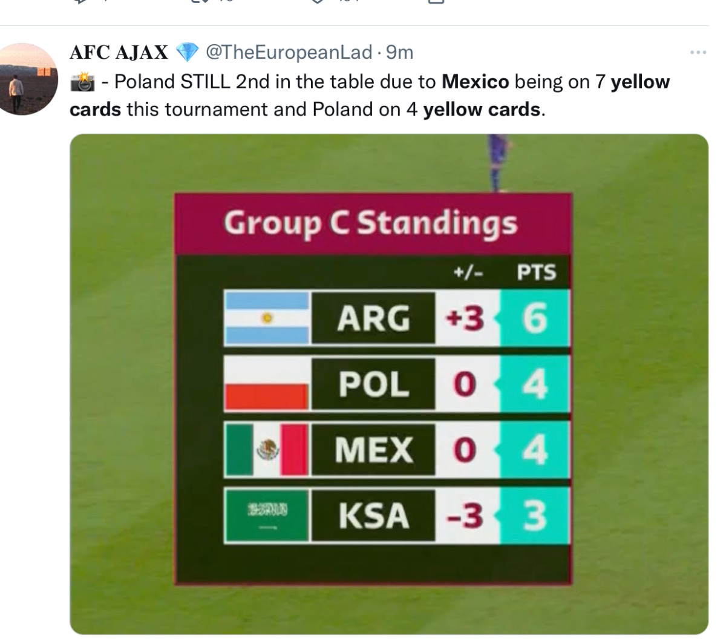Open the tweet via its 9m timestamp
Viewport: 726px width, 641px height.
click(399, 53)
